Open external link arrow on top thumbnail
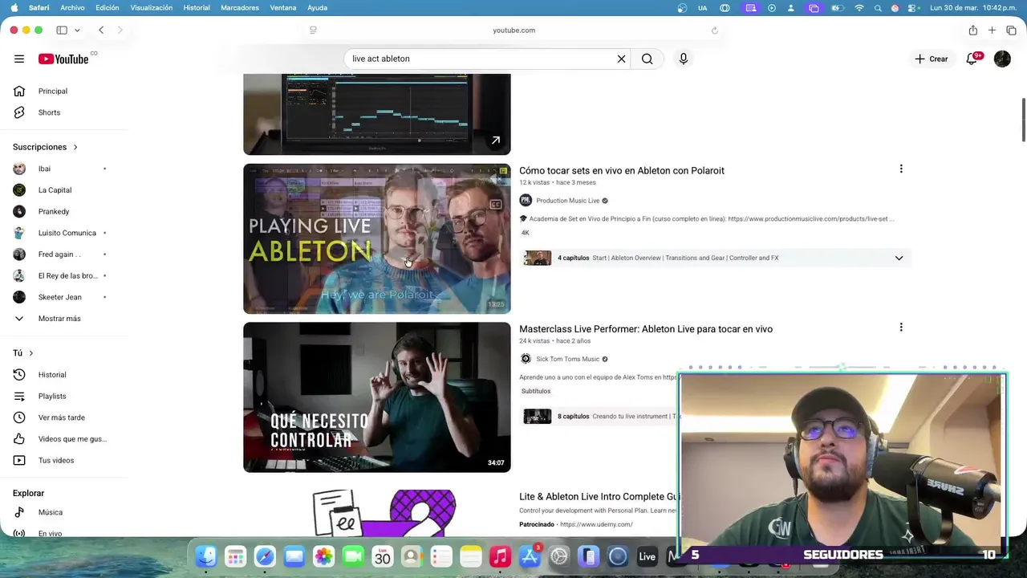The width and height of the screenshot is (1027, 578). click(x=496, y=140)
